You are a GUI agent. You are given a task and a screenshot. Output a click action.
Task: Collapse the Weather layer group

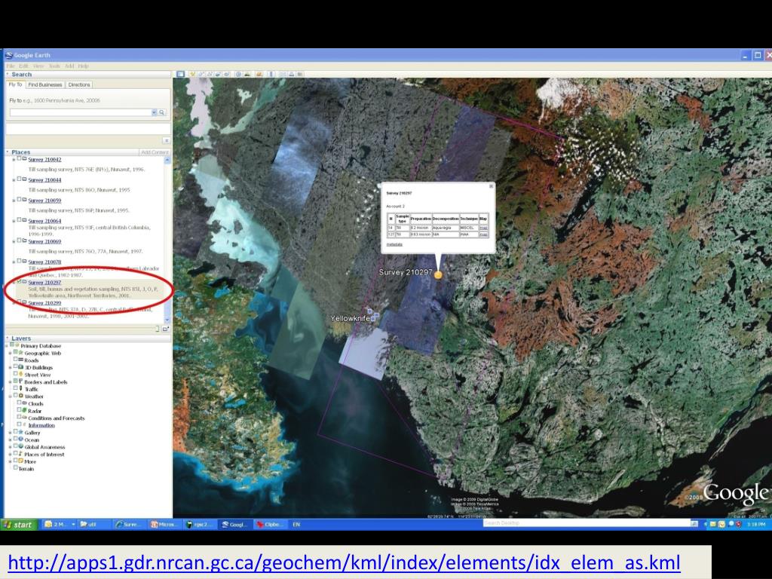tap(10, 397)
